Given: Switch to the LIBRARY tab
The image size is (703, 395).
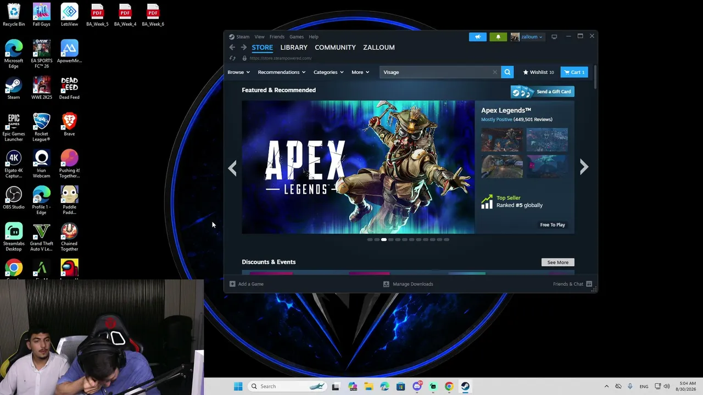Looking at the screenshot, I should (294, 48).
